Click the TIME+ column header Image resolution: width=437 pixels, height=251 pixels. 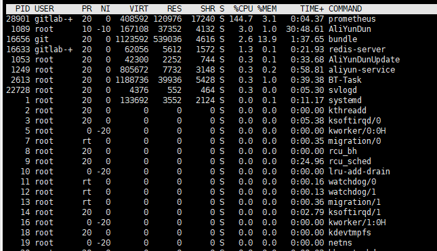click(x=312, y=9)
